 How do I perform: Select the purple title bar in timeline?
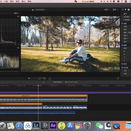click(x=65, y=93)
